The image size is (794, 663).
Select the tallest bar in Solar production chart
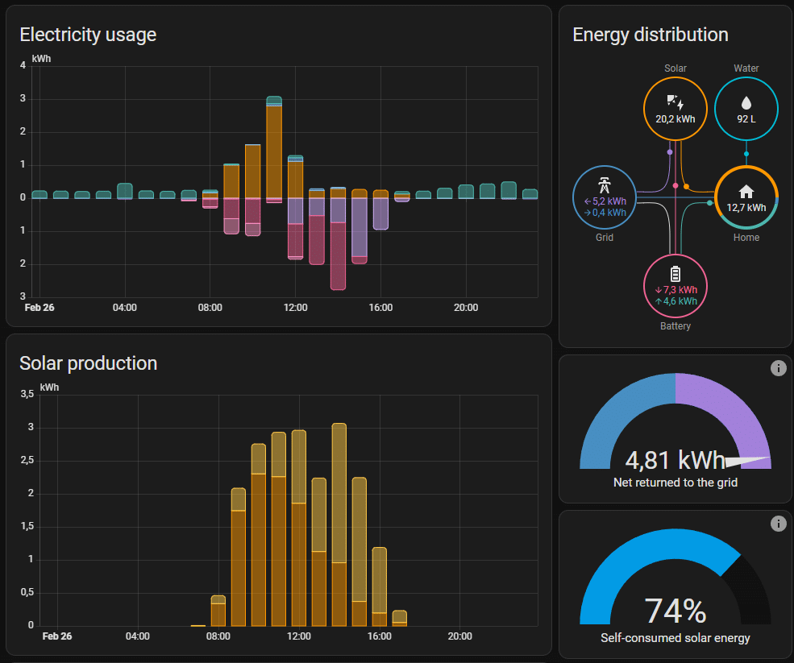[x=339, y=524]
